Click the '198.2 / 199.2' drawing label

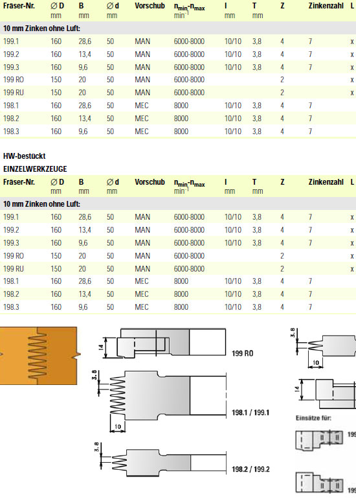click(250, 469)
